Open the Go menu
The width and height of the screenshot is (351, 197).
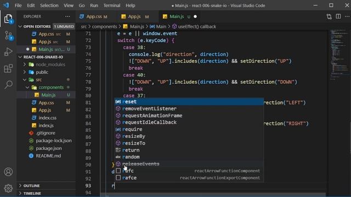click(x=82, y=5)
